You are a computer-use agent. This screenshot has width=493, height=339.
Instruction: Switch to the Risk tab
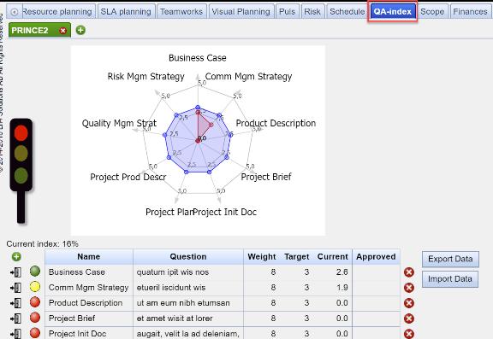[312, 12]
